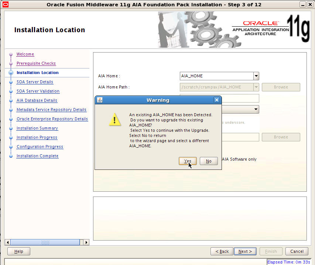Screen dimensions: 315x265
Task: Open SOA Server Details step
Action: 35,82
